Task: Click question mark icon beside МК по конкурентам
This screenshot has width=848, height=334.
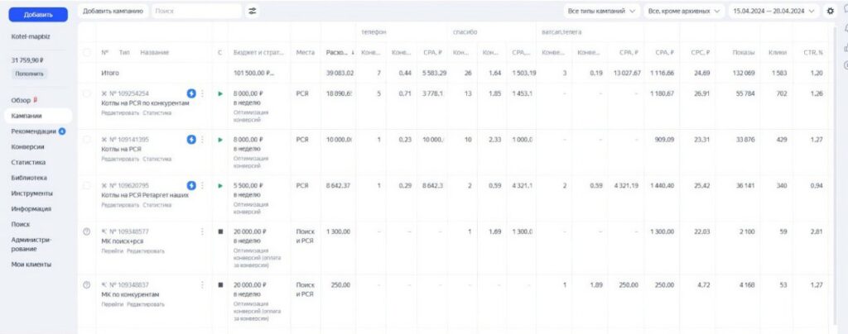Action: 86,285
